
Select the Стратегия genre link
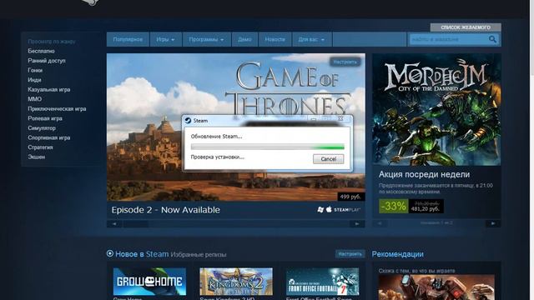[x=40, y=147]
